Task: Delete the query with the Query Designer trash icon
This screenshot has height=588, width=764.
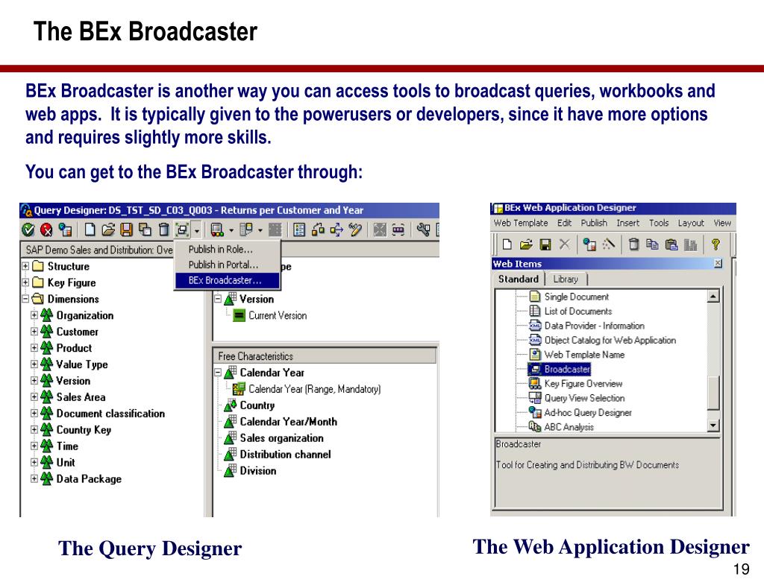Action: pos(163,230)
